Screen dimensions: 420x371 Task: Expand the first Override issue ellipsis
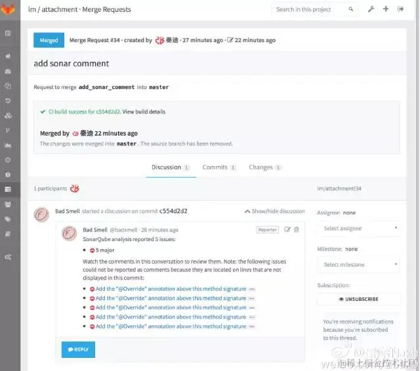[x=251, y=289]
